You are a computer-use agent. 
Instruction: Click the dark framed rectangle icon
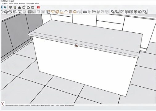(30, 12)
